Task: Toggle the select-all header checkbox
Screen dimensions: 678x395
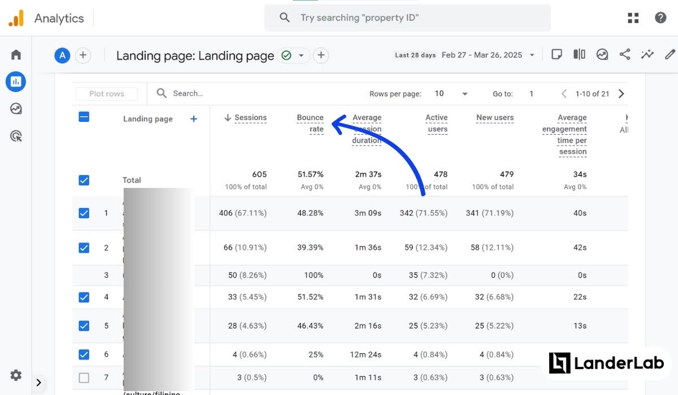Action: (x=84, y=117)
